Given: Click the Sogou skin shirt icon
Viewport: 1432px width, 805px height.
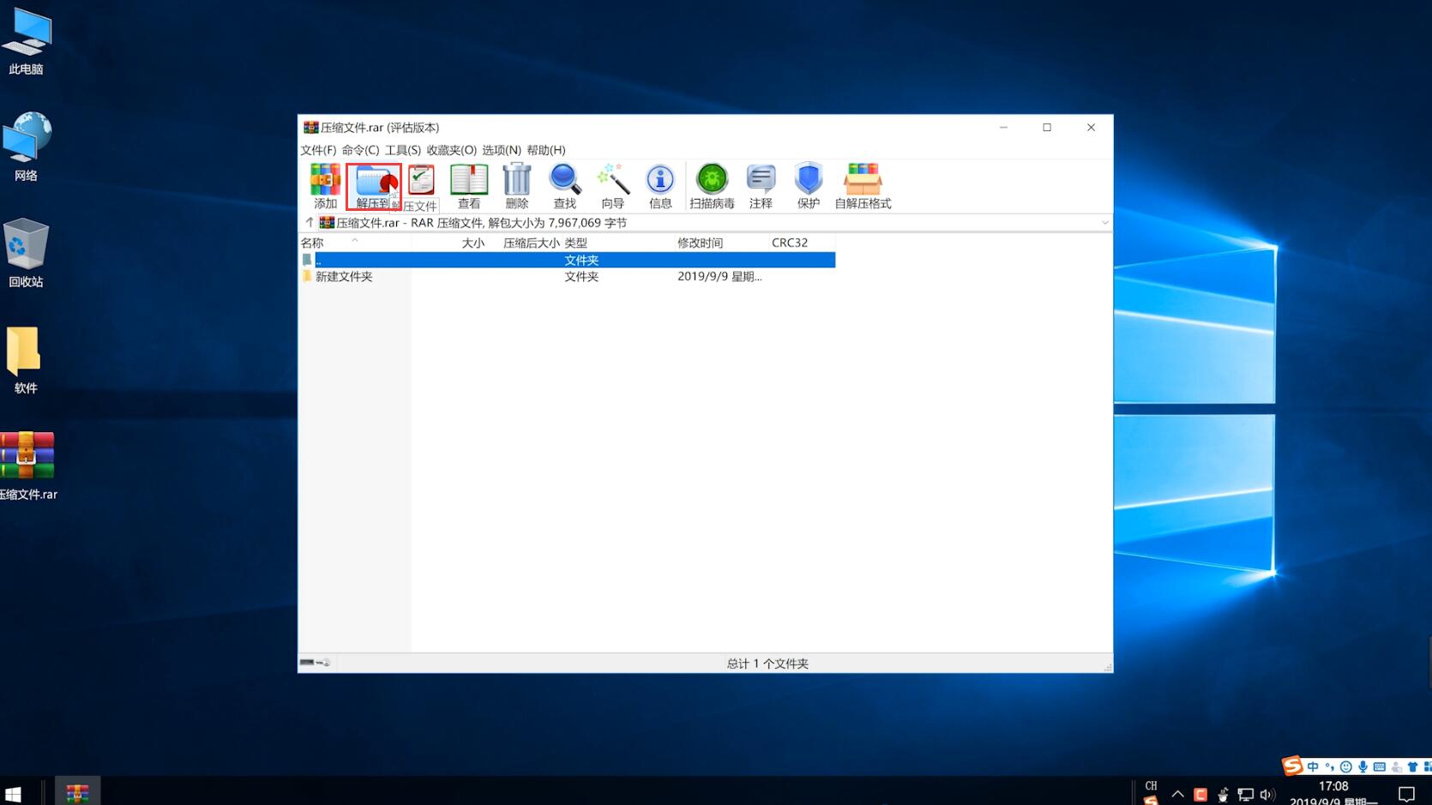Looking at the screenshot, I should coord(1412,767).
